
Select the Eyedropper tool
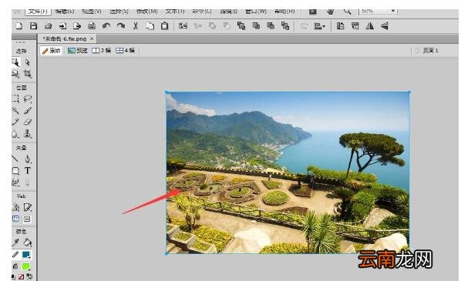(15, 243)
